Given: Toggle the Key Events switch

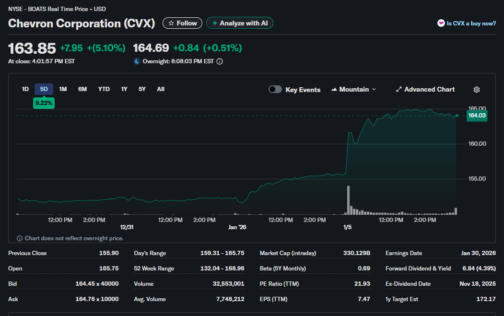Looking at the screenshot, I should (x=275, y=90).
